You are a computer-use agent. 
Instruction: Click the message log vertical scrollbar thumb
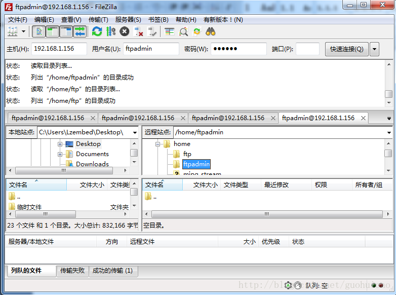(x=389, y=94)
